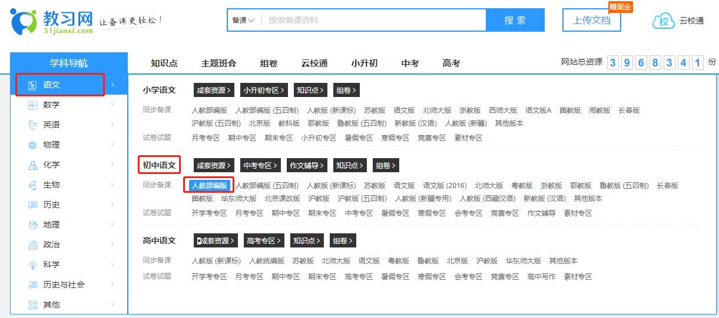The width and height of the screenshot is (719, 318).
Task: Click the 政治 icon in sidebar
Action: pyautogui.click(x=33, y=245)
